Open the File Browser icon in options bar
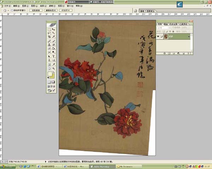 (x=135, y=11)
